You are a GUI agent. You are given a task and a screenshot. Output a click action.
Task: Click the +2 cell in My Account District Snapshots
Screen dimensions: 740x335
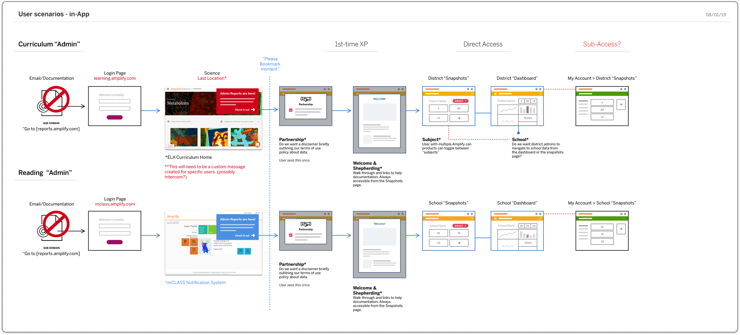tap(602, 117)
